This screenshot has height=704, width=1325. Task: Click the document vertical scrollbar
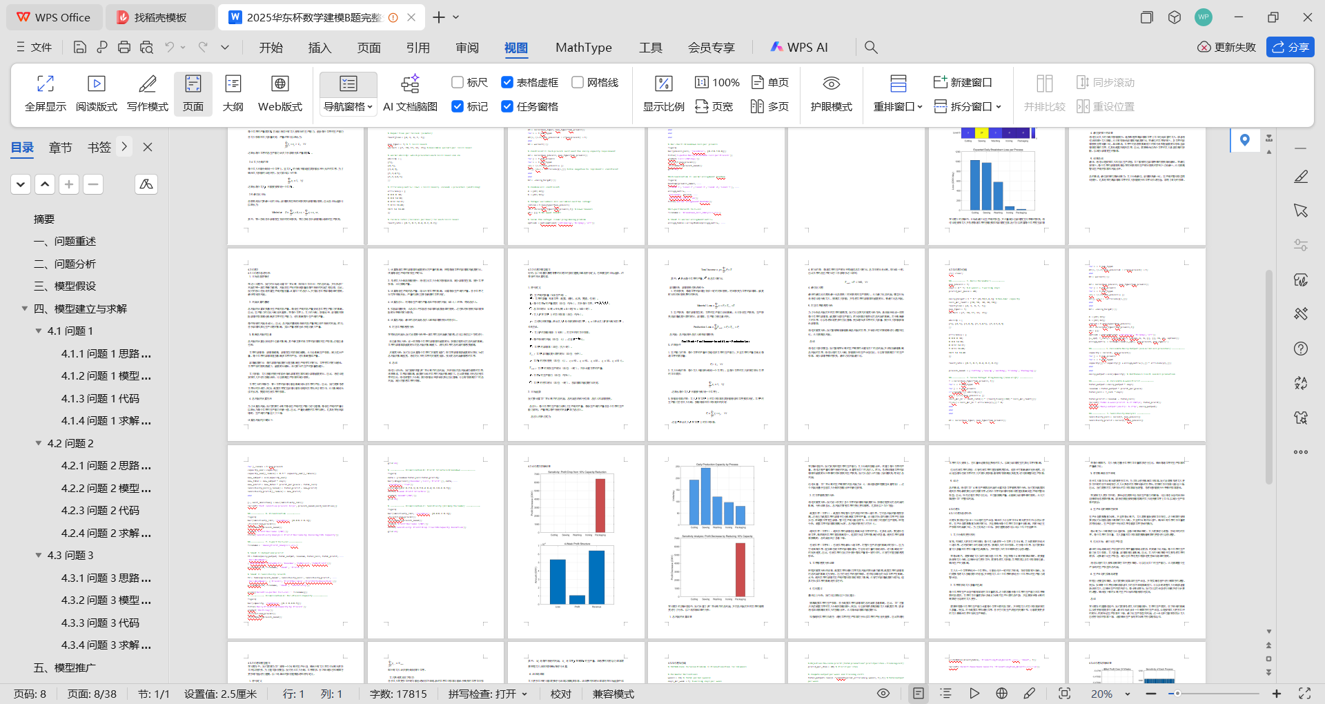[1268, 376]
